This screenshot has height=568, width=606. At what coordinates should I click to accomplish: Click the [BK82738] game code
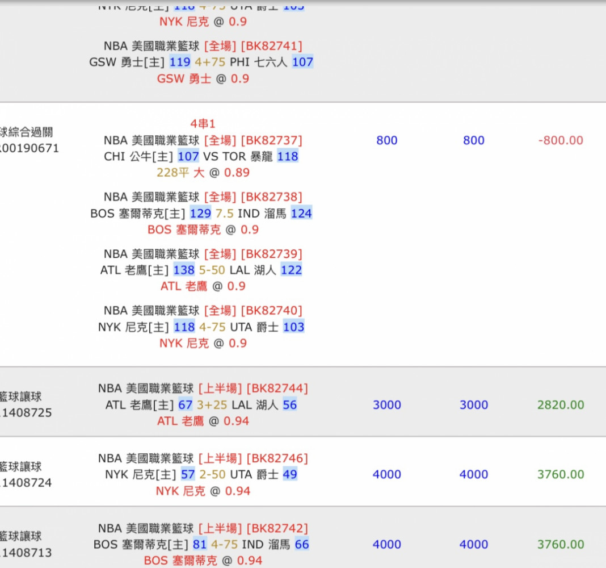click(272, 197)
